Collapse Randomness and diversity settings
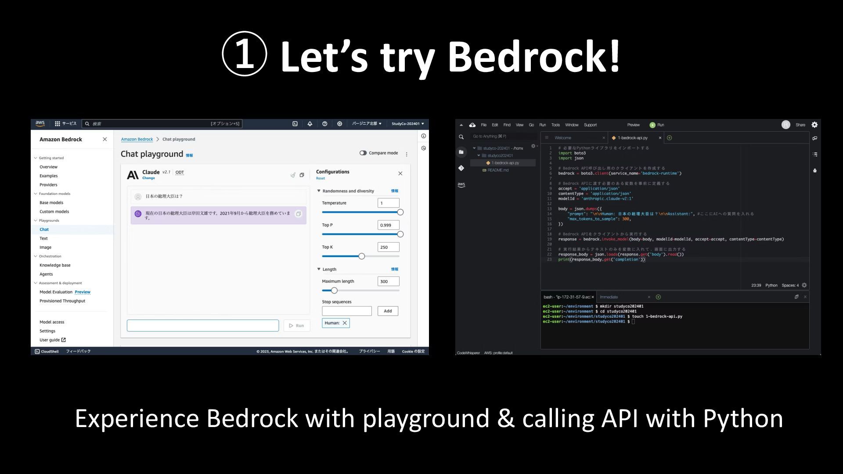The height and width of the screenshot is (474, 843). point(319,191)
